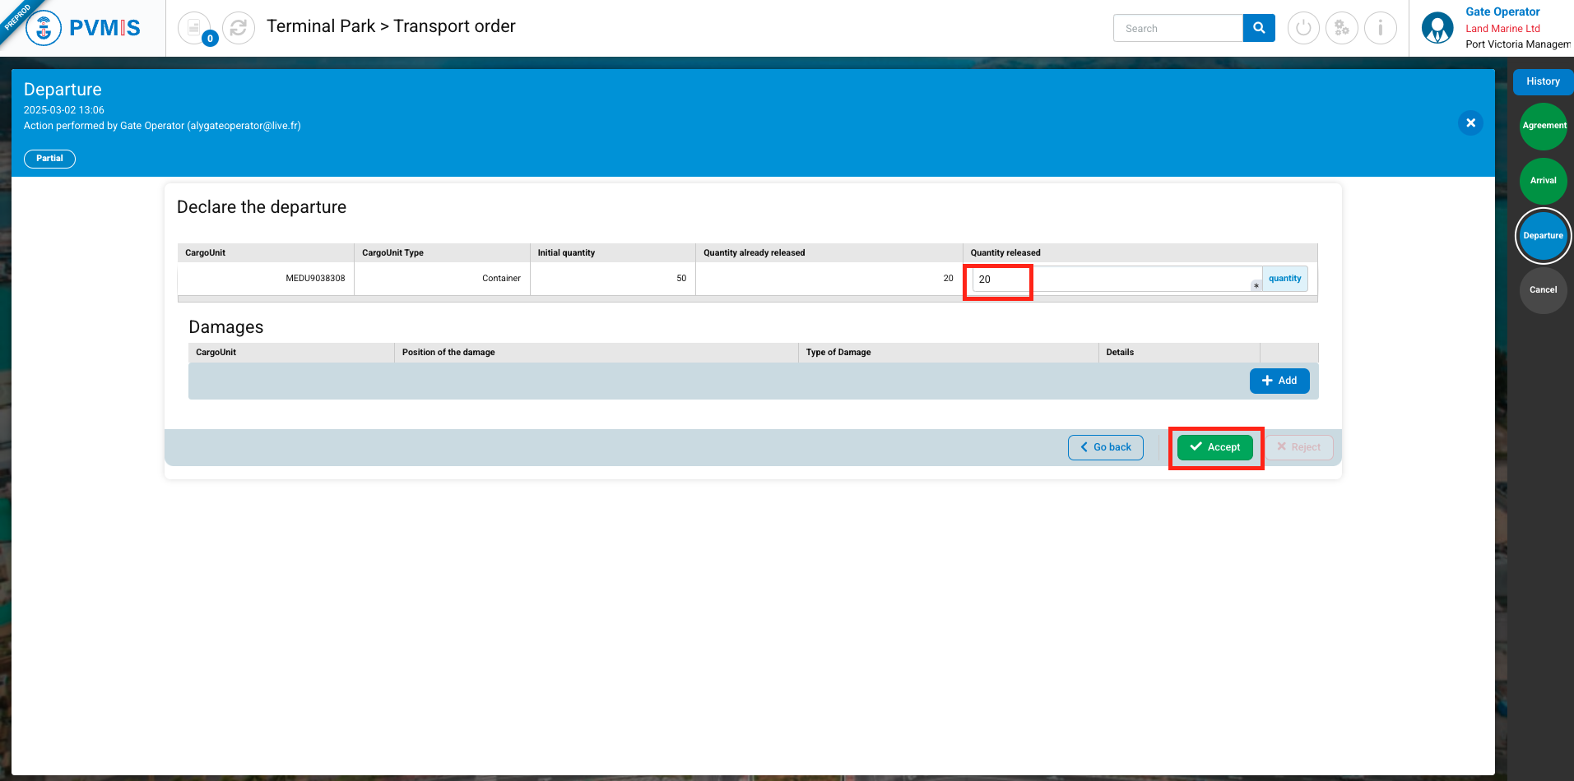Click the power logout icon
This screenshot has height=781, width=1574.
click(1302, 28)
